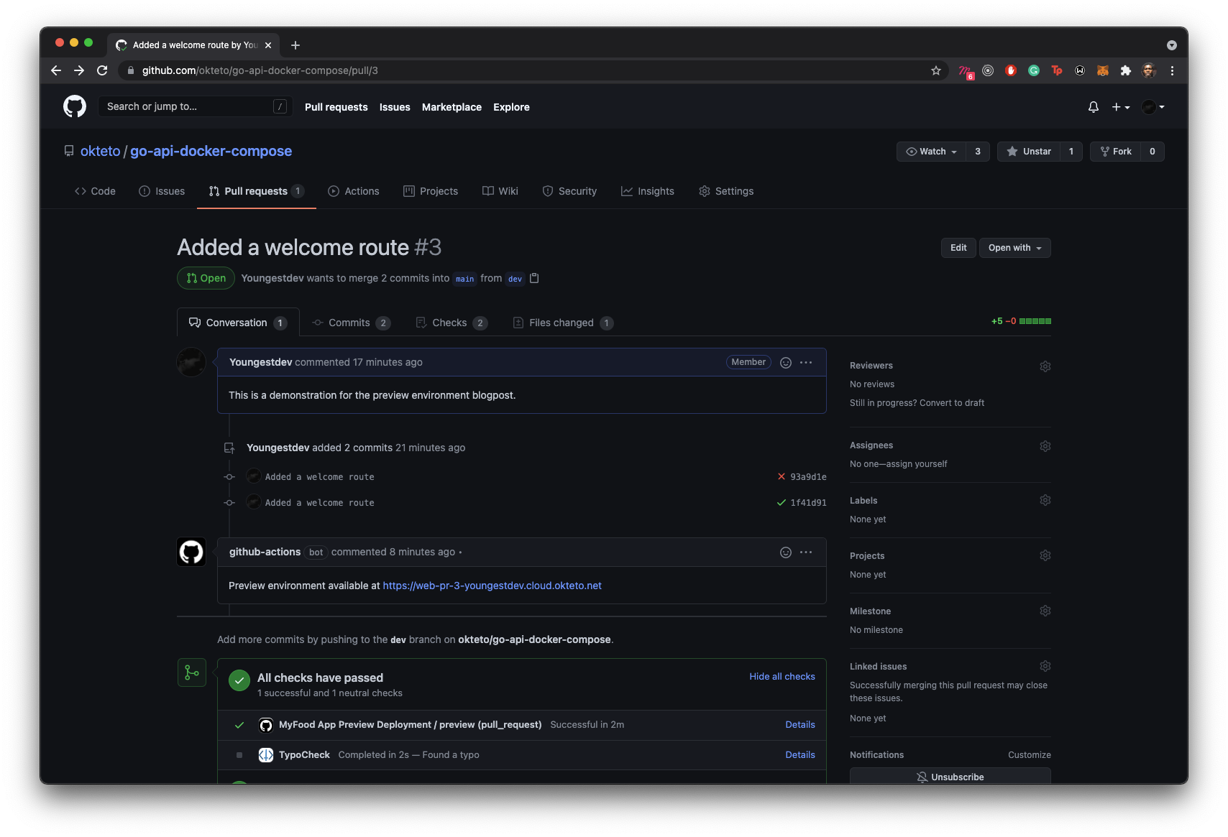Click the browser address bar URL

point(260,70)
